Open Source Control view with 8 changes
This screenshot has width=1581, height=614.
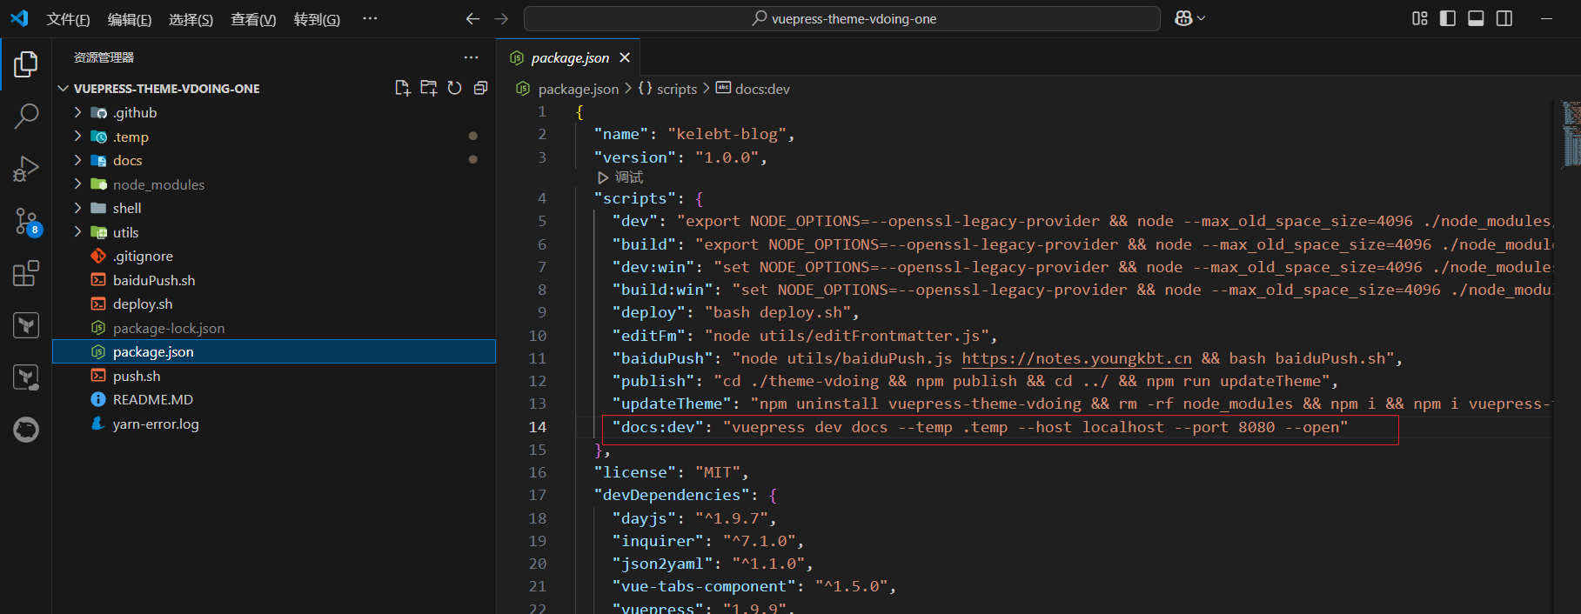pos(26,221)
